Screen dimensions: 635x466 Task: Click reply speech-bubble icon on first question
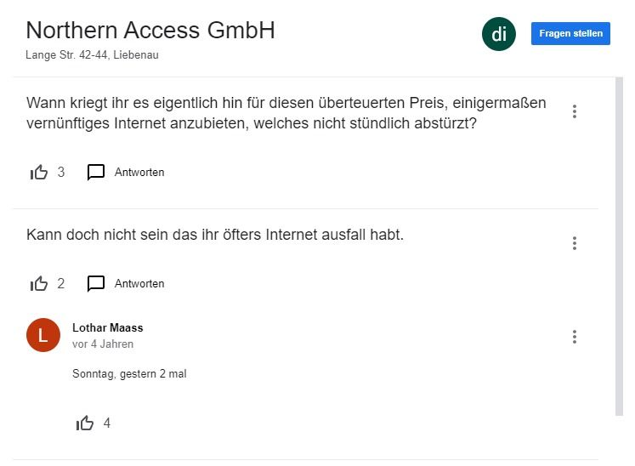(x=96, y=173)
